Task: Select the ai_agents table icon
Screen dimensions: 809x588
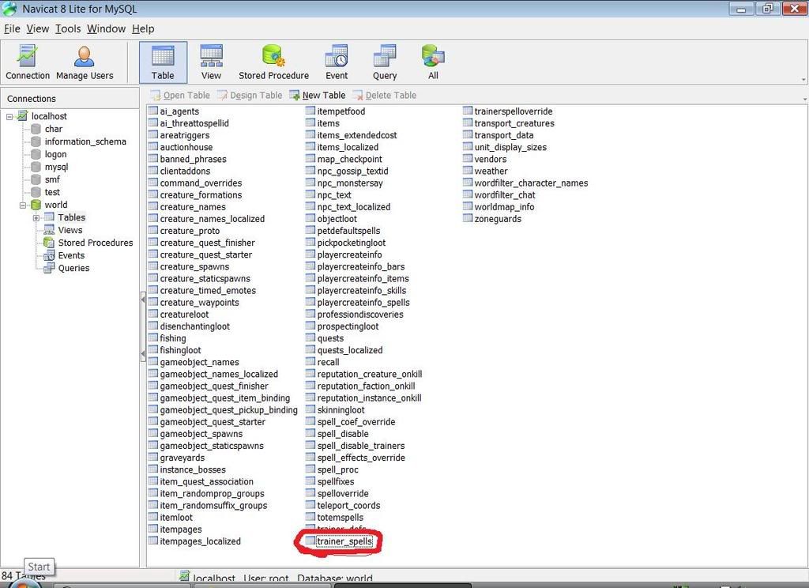Action: tap(152, 111)
